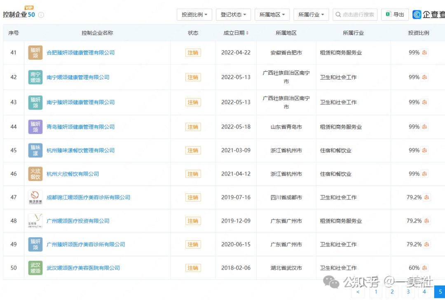The height and width of the screenshot is (300, 445).
Task: Click the 武汉嫒颂 logo in row 50
Action: pos(35,267)
